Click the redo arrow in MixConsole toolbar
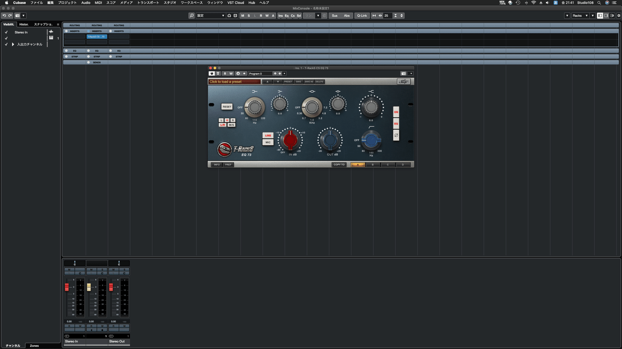This screenshot has height=349, width=622. click(x=10, y=16)
